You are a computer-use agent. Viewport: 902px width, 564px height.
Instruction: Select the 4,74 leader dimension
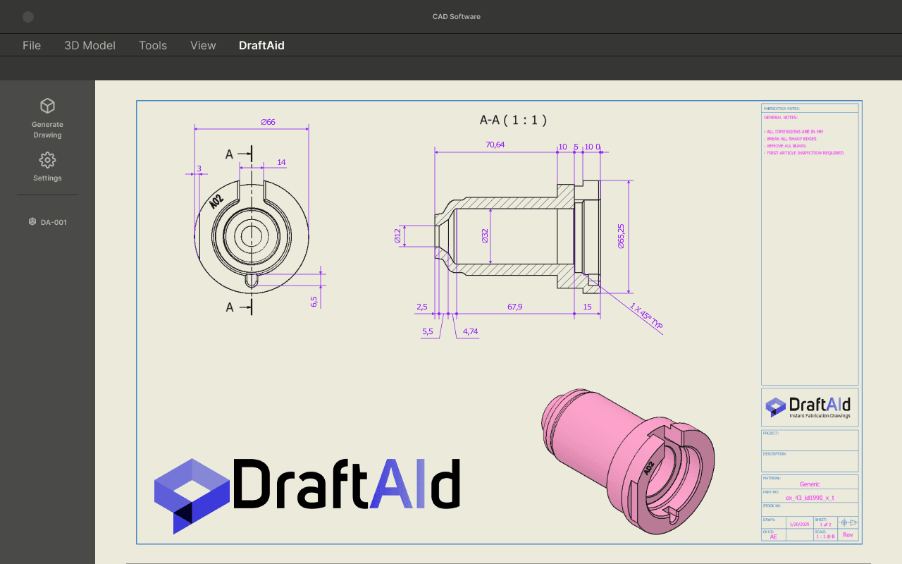coord(471,331)
